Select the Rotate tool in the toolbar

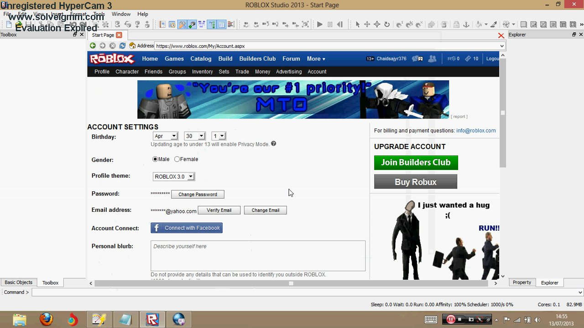(387, 25)
